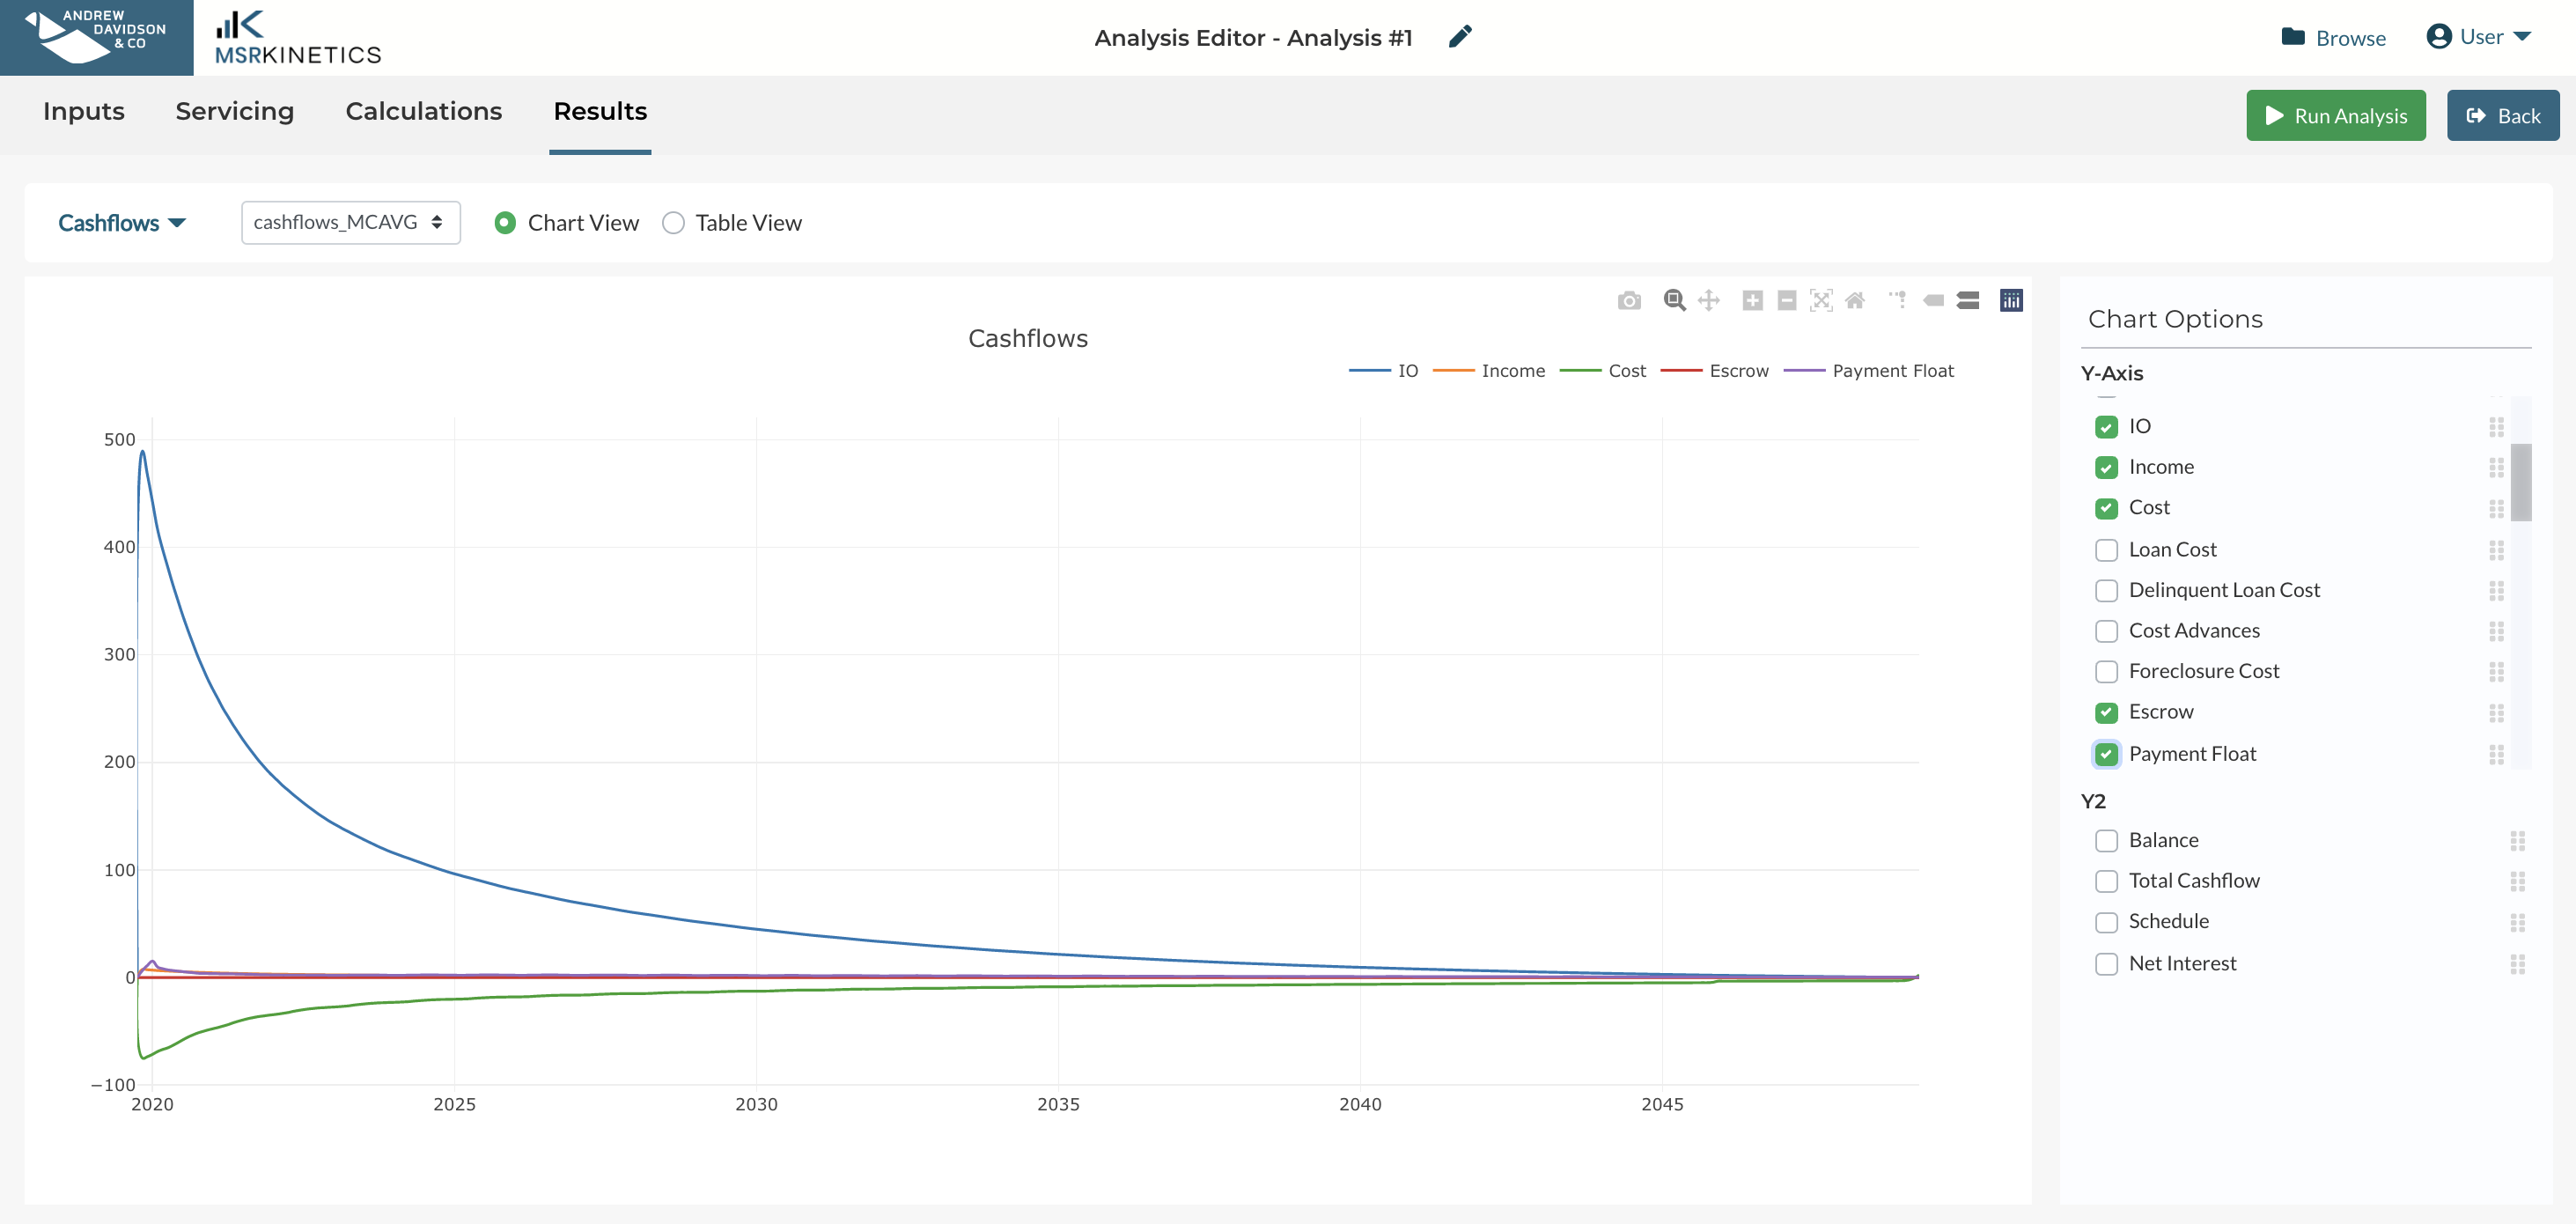2576x1224 pixels.
Task: Enable the Balance Y2 checkbox
Action: pos(2106,841)
